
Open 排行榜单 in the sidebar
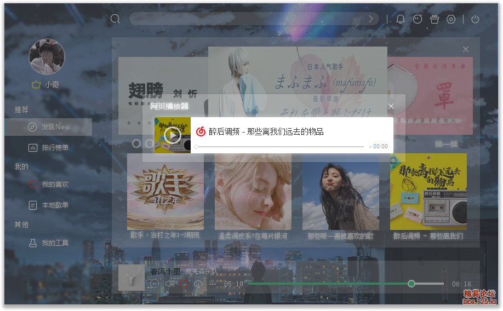(x=49, y=148)
